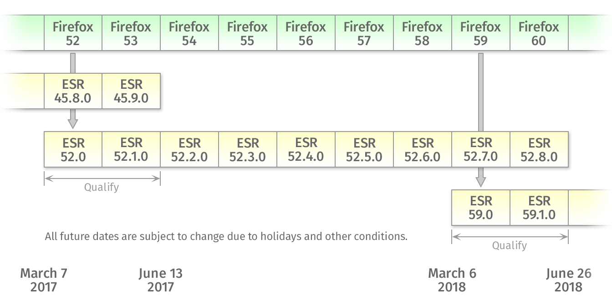Click the March 7 2017 date marker
The image size is (612, 306).
pos(44,280)
